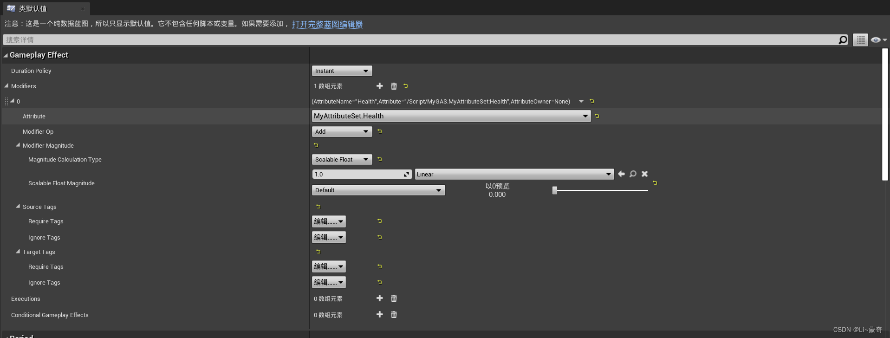Screen dimensions: 890x338
Task: Collapse the Source Tags section
Action: 18,206
